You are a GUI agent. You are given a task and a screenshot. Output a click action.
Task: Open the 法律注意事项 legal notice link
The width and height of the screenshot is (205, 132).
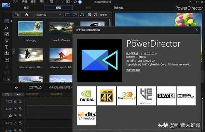point(133,70)
